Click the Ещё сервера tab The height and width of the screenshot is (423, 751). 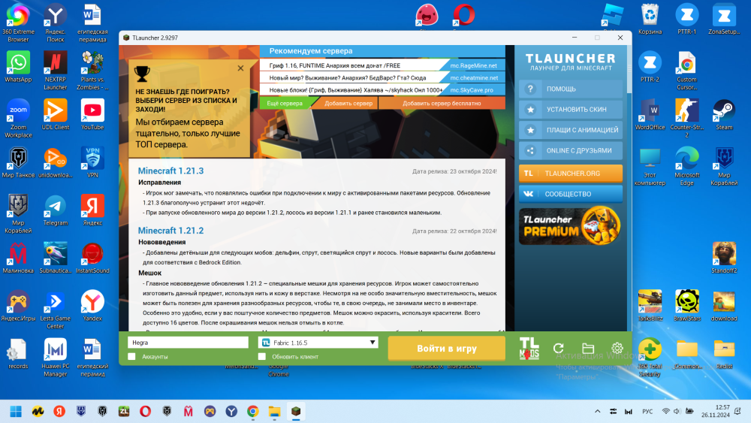285,104
